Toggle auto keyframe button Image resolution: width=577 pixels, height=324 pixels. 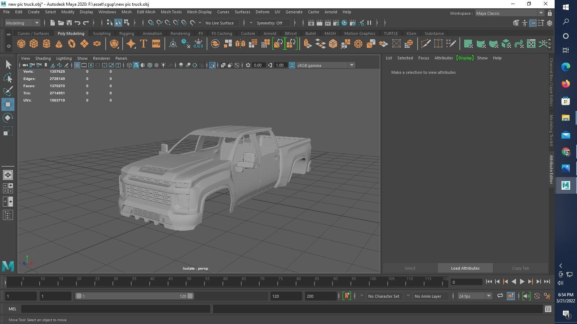[x=537, y=296]
